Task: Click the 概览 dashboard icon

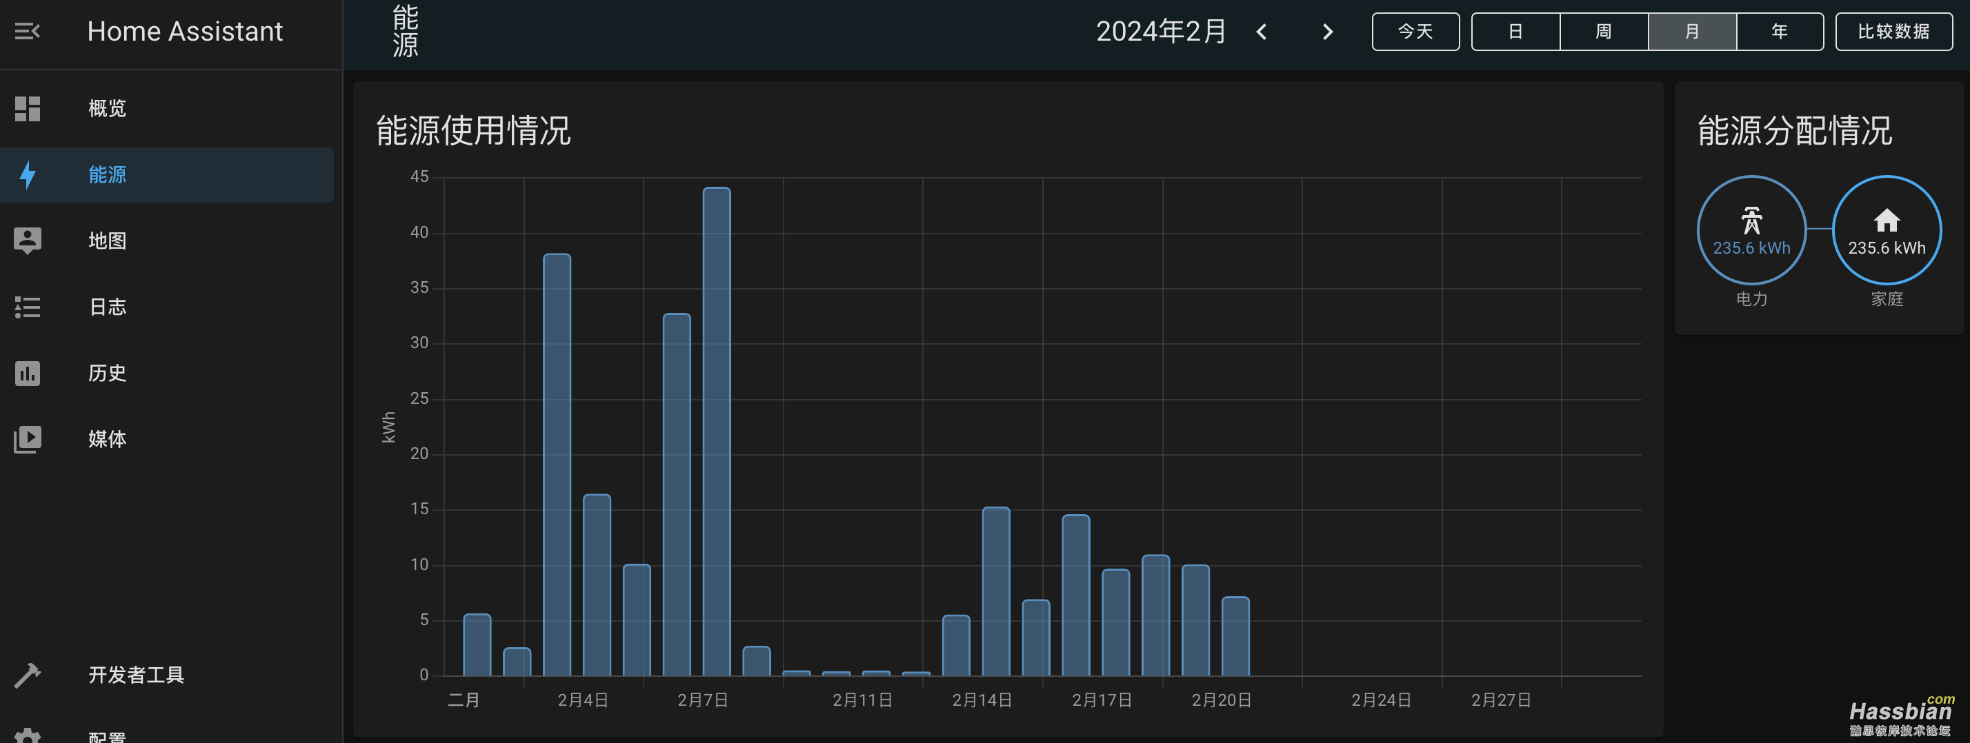Action: click(x=28, y=108)
